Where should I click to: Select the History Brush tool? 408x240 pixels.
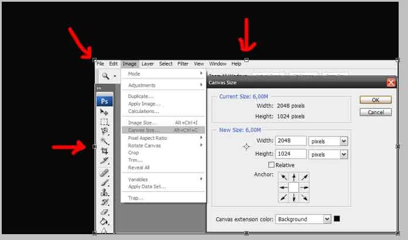click(x=104, y=202)
